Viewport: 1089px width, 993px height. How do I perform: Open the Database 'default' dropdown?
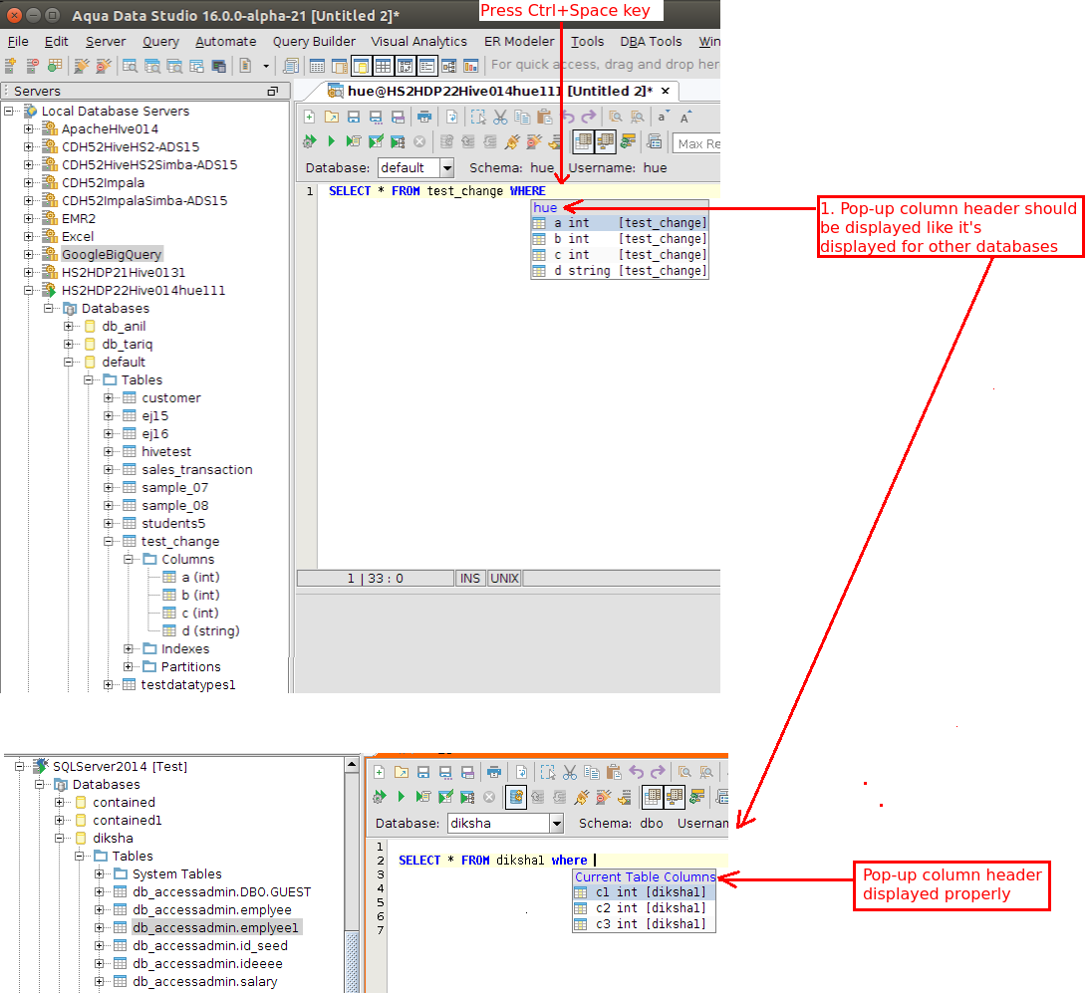tap(447, 168)
